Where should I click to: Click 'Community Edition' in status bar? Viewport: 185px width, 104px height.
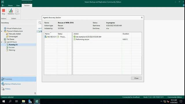click(175, 97)
